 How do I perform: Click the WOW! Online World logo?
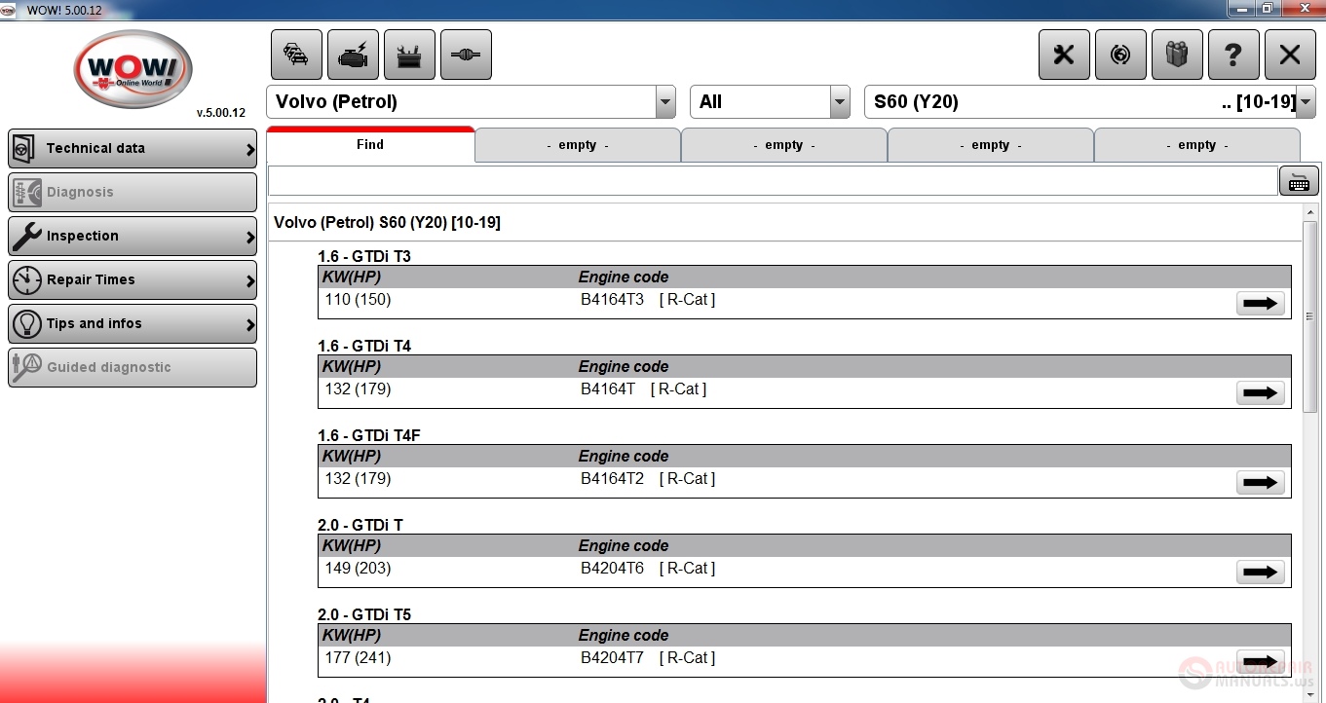pos(133,69)
